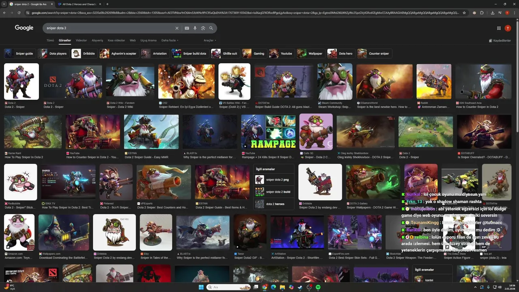The height and width of the screenshot is (292, 519).
Task: Open the RAMPAGE YouTube thumbnail
Action: pyautogui.click(x=268, y=132)
